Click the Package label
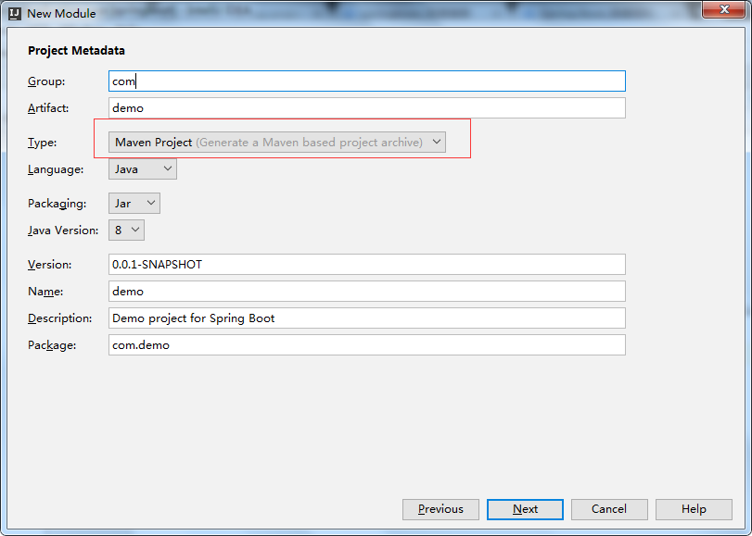 pos(52,345)
